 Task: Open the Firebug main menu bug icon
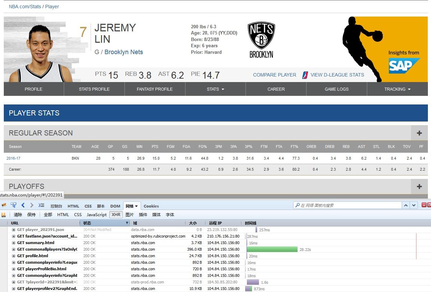pos(4,206)
